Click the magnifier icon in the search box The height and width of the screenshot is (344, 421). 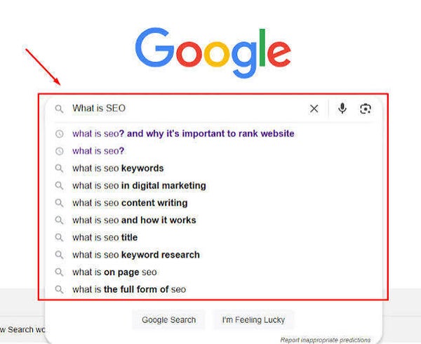coord(59,109)
